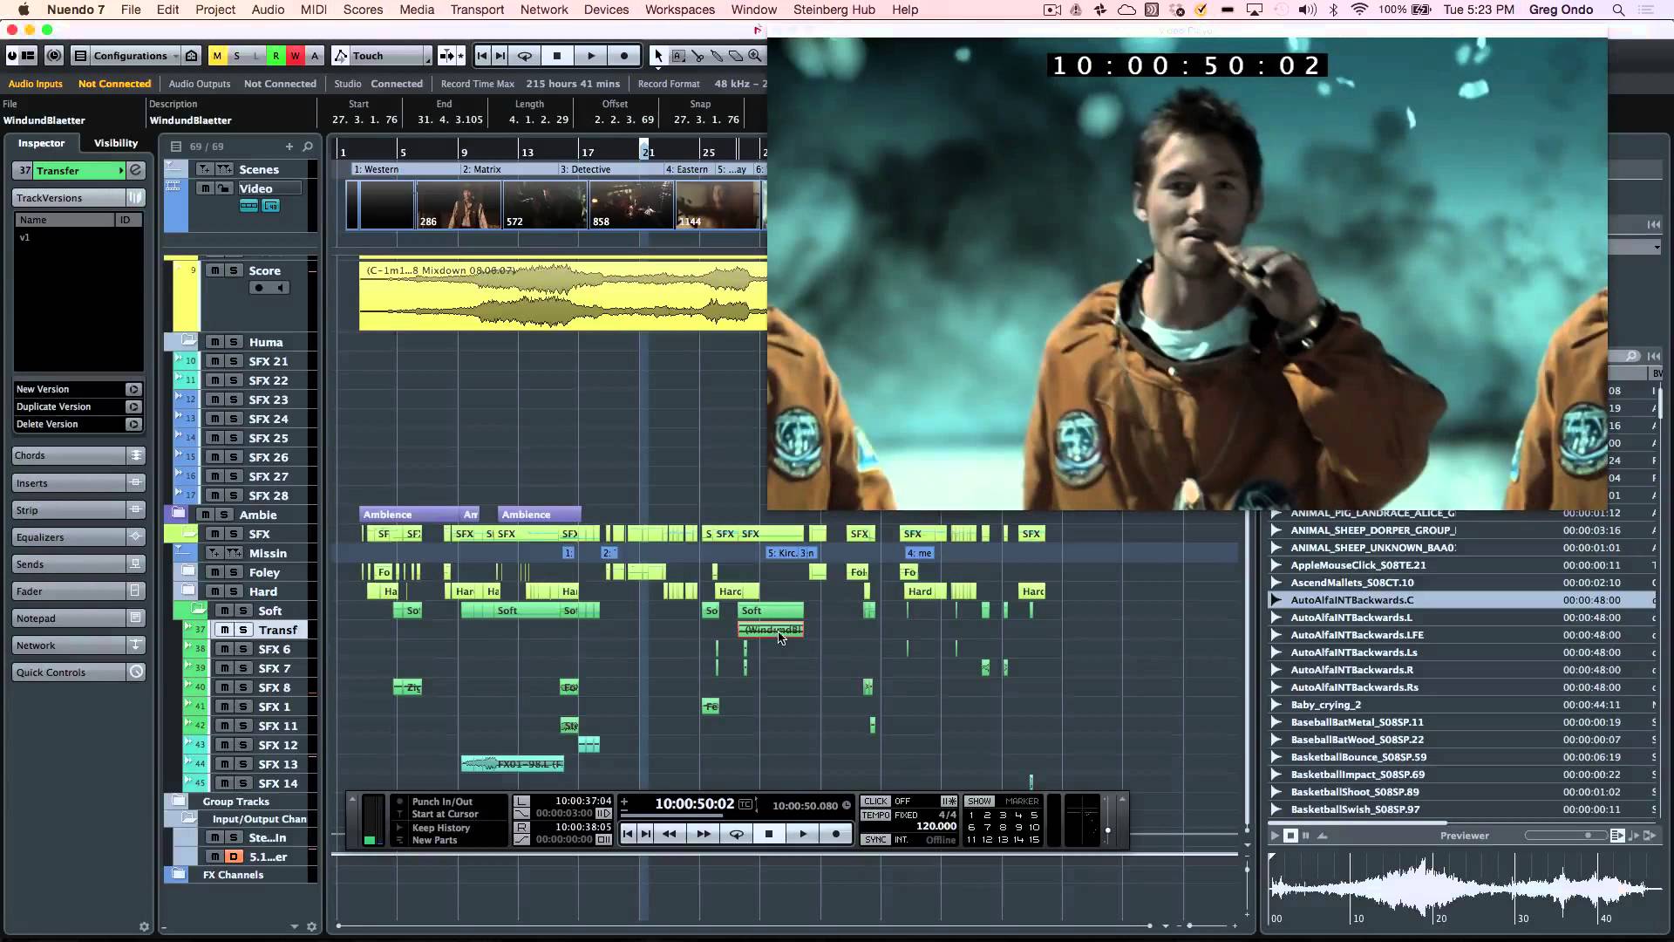Mute the Score track
This screenshot has height=942, width=1674.
click(214, 270)
